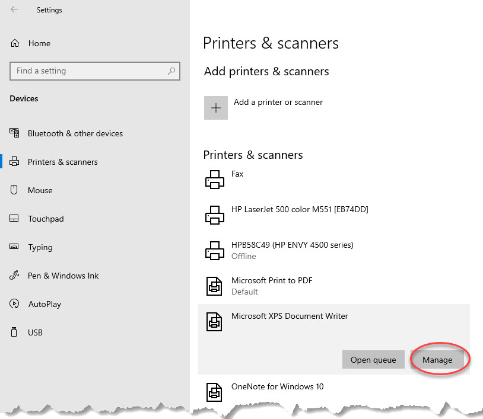Click the Touchpad sidebar icon
Viewport: 483px width, 419px height.
coord(14,219)
